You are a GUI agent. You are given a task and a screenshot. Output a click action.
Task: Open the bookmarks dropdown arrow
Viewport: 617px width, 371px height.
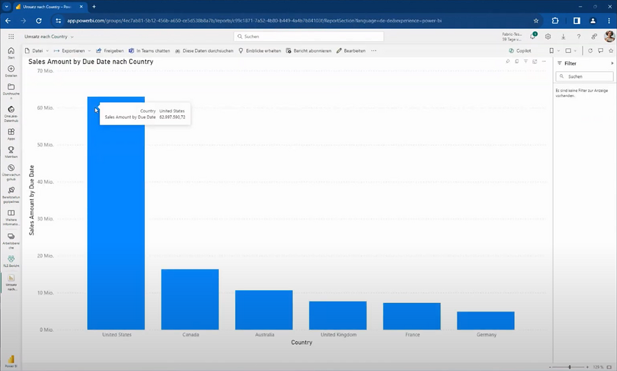[x=558, y=51]
